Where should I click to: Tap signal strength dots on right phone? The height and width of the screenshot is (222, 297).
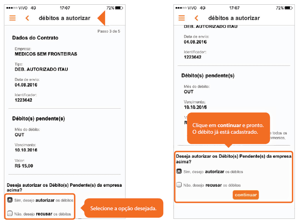181,8
